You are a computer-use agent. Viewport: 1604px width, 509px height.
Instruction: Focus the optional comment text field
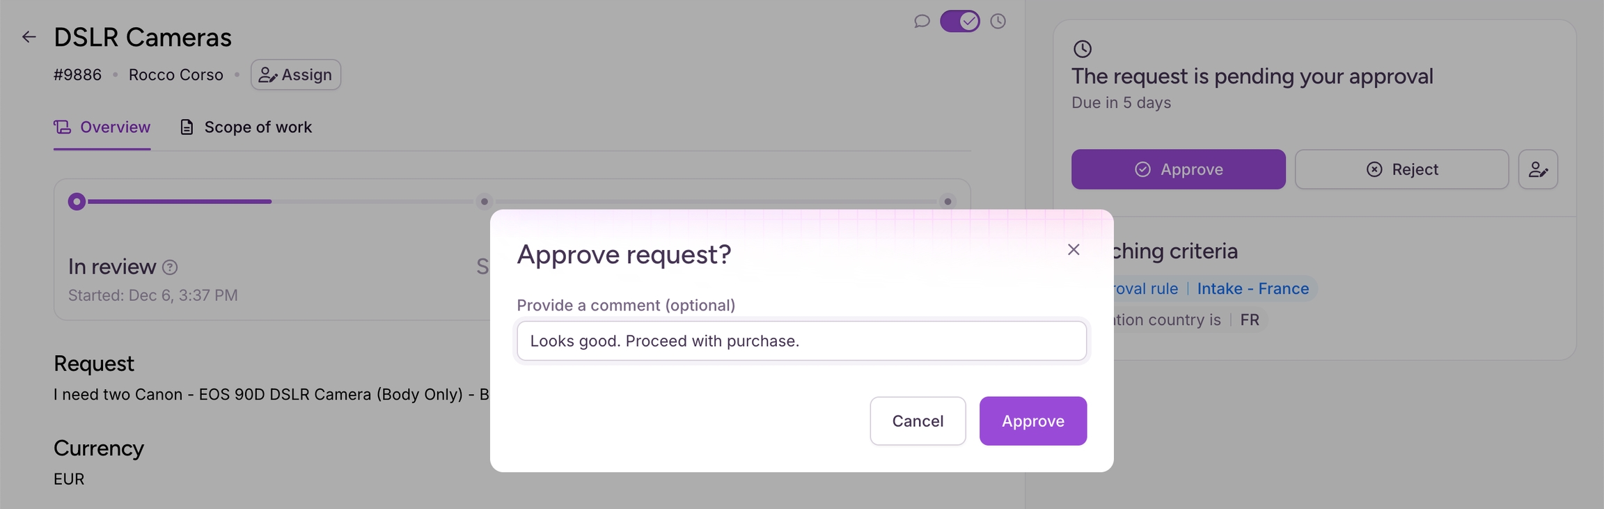[801, 341]
